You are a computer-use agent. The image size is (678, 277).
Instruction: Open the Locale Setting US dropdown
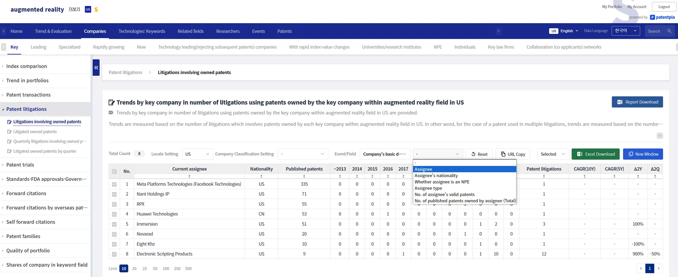click(197, 154)
